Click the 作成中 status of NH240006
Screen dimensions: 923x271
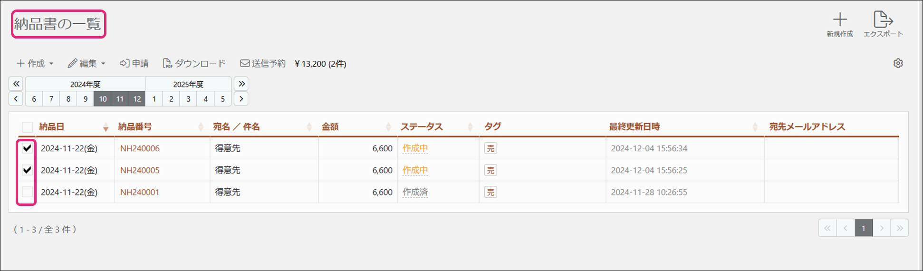coord(415,148)
